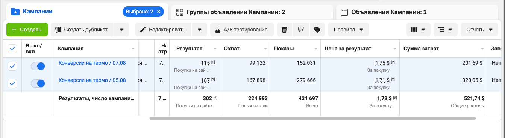Click the Кампании folder icon
505x138 pixels.
click(15, 12)
